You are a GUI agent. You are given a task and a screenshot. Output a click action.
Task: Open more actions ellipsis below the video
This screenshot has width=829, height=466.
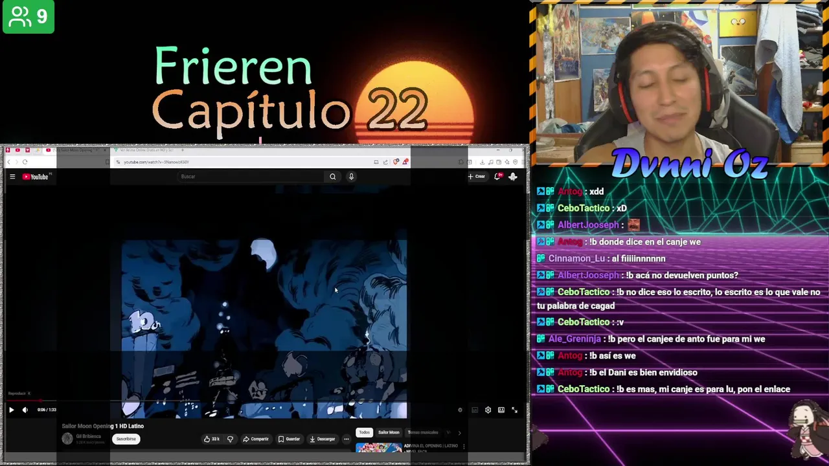click(x=346, y=439)
